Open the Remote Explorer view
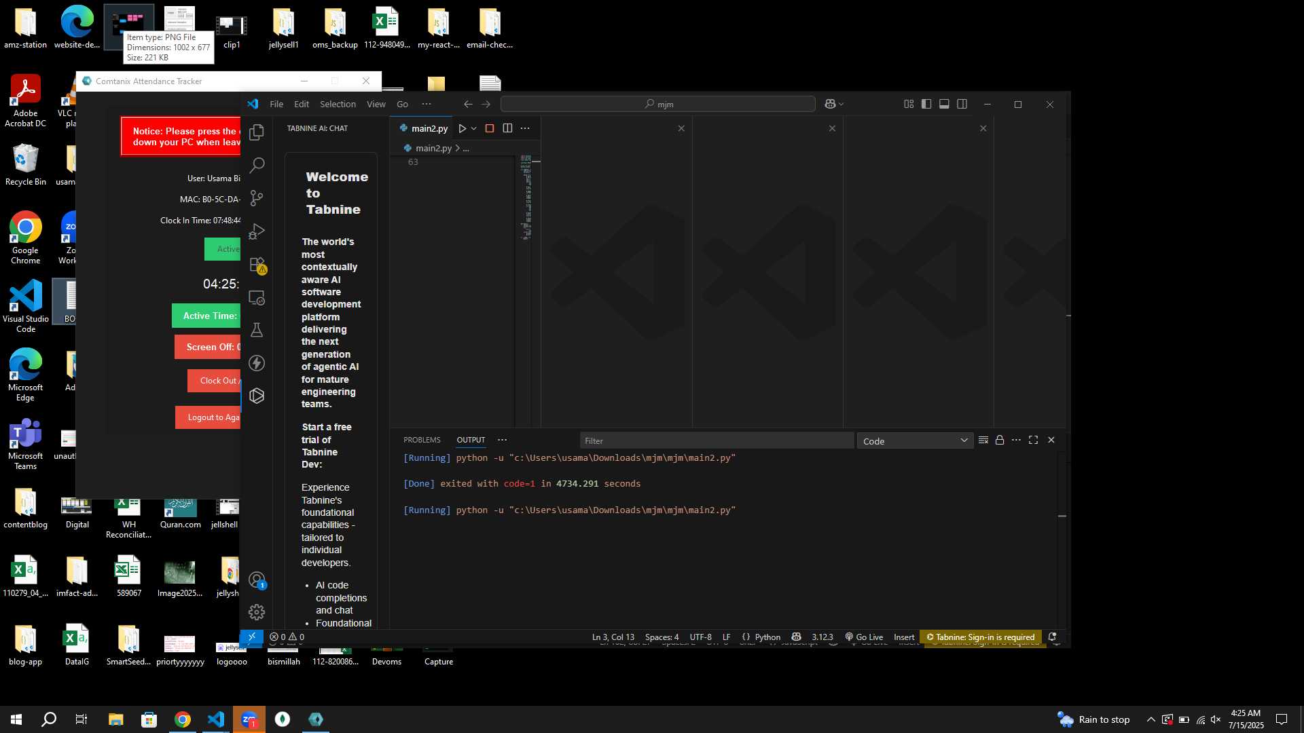 click(257, 297)
